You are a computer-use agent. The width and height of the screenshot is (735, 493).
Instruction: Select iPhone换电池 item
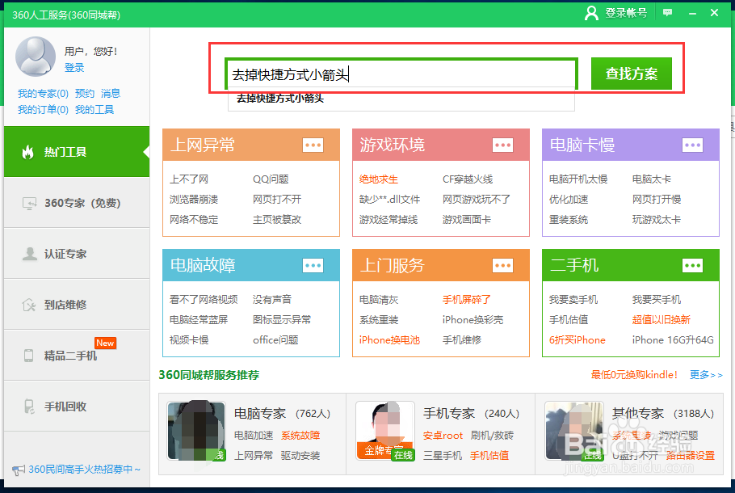389,340
